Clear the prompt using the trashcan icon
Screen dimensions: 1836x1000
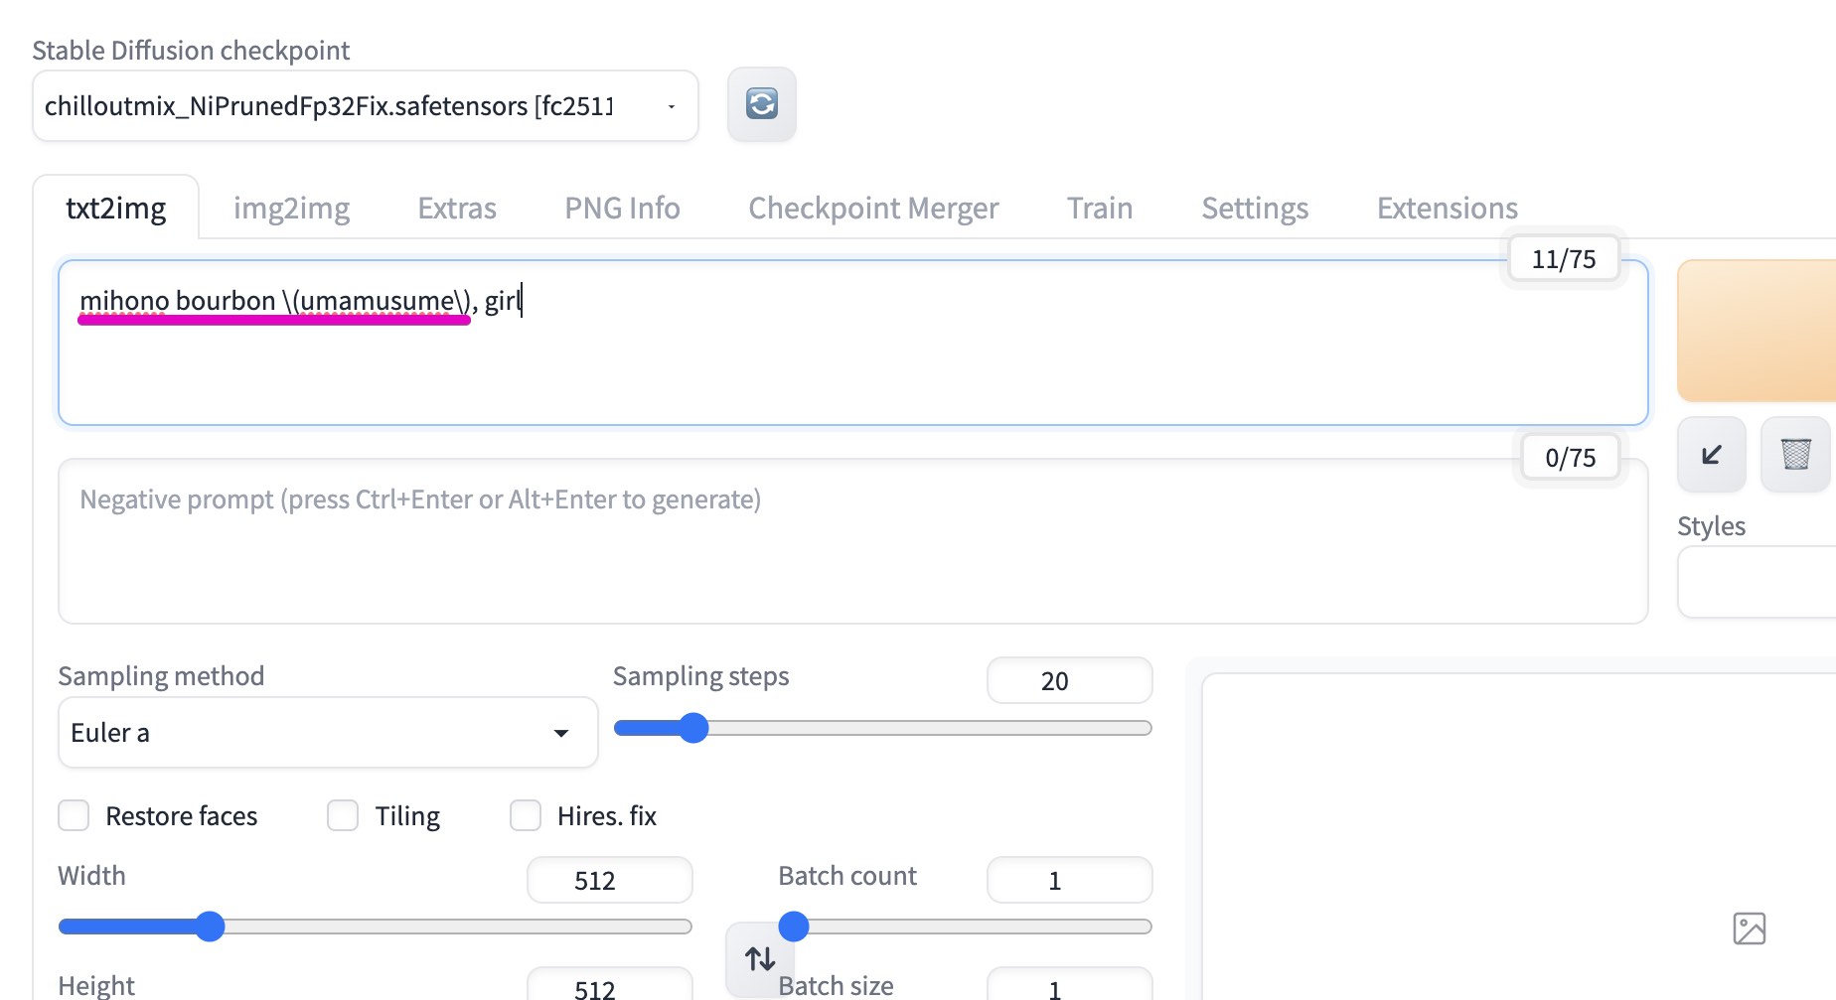coord(1795,454)
